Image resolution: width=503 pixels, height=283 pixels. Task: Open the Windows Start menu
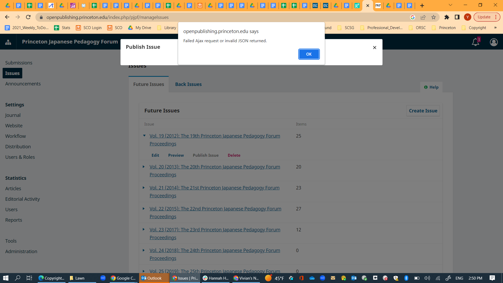pos(6,278)
